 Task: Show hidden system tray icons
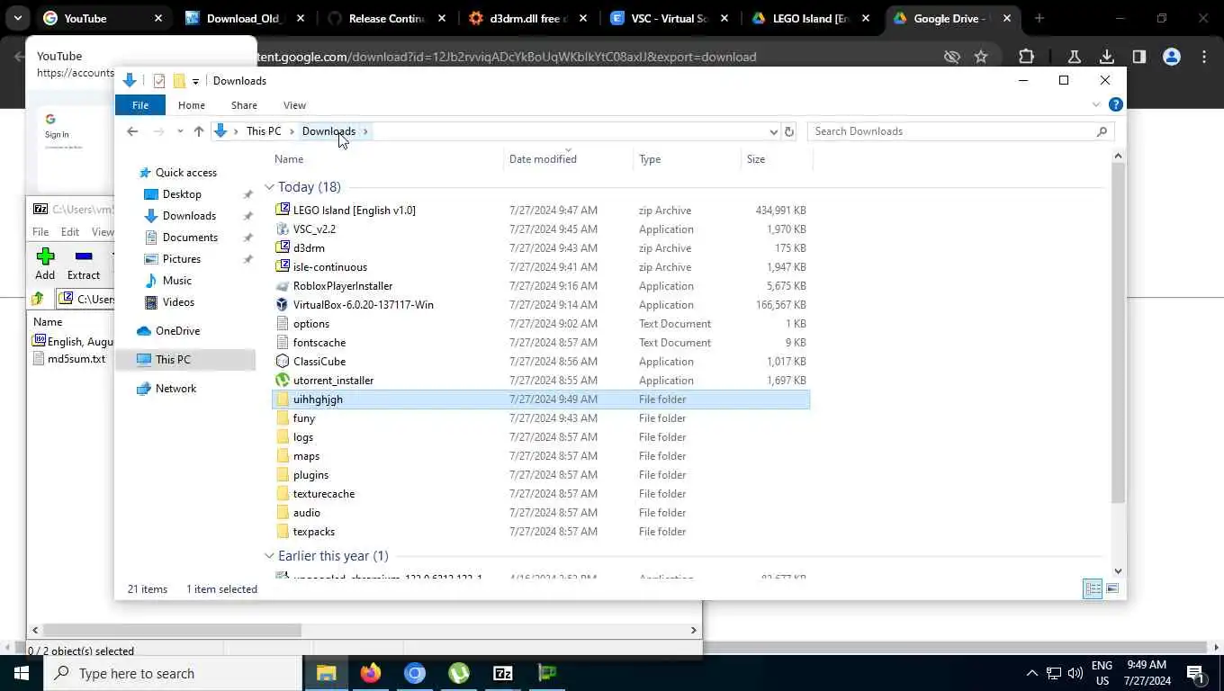1031,673
